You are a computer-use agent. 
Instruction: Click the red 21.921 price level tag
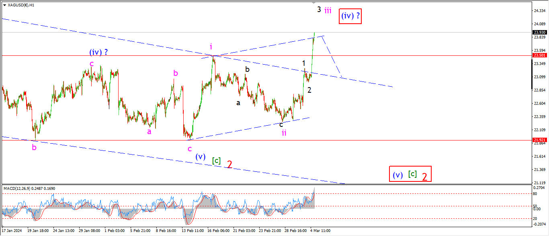pyautogui.click(x=539, y=140)
